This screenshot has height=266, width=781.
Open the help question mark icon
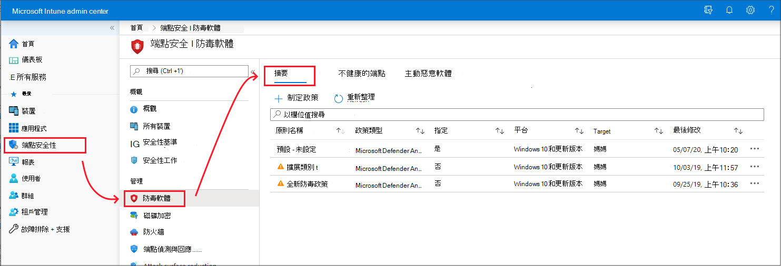[771, 10]
